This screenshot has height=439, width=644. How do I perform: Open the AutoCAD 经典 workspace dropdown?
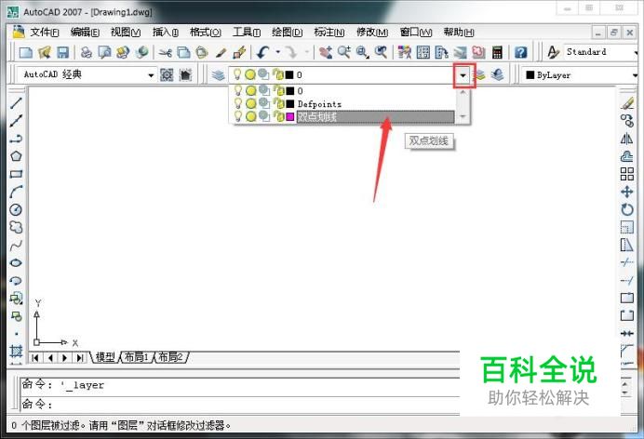[151, 75]
